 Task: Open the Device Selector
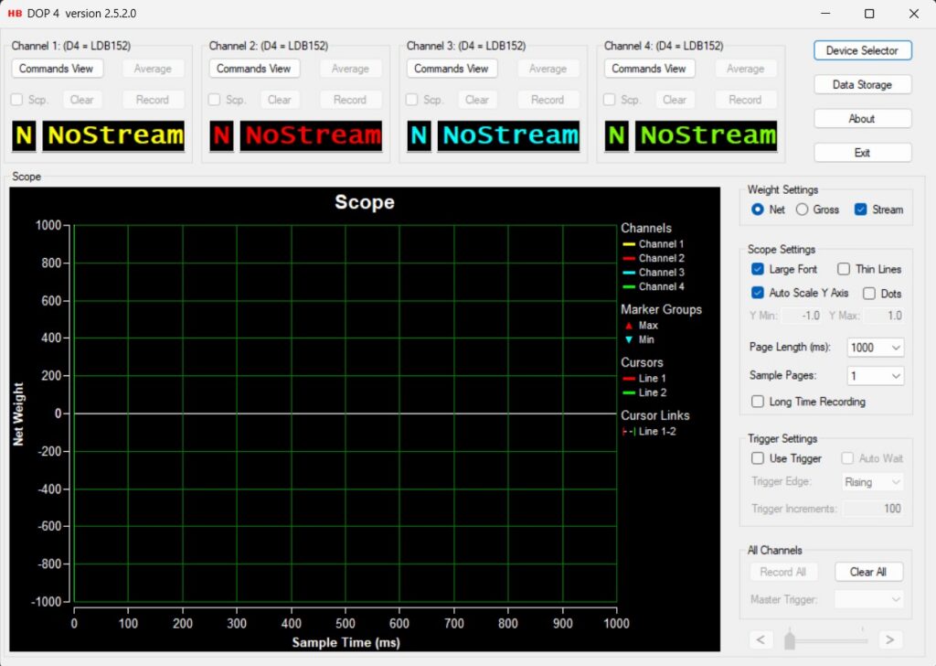coord(862,50)
